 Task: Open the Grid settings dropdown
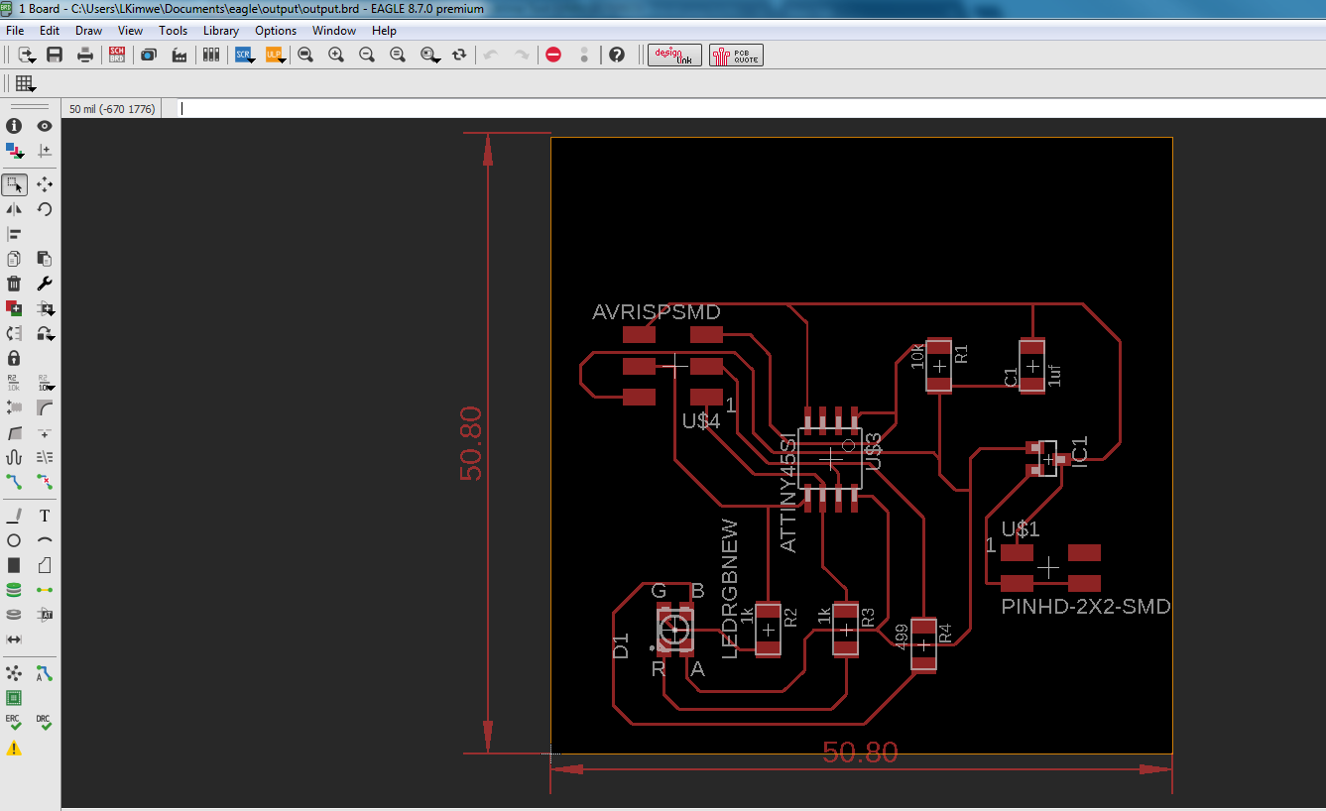tap(25, 84)
